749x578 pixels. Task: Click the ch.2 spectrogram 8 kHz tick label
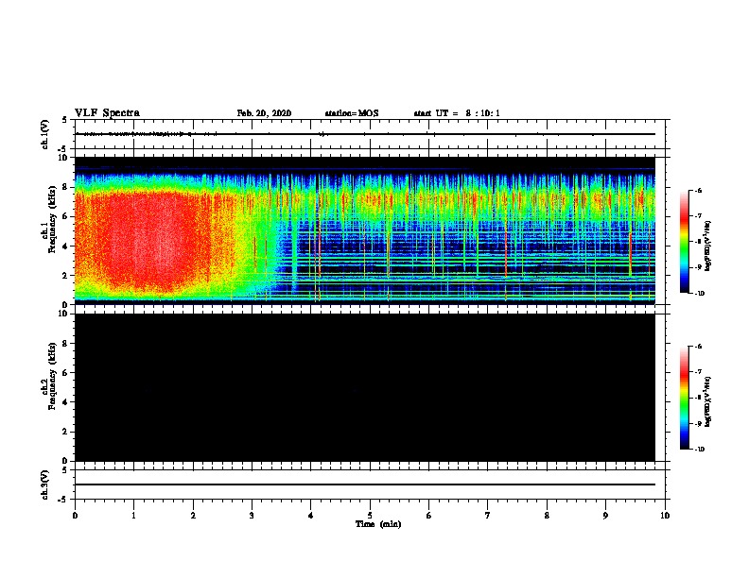click(65, 344)
